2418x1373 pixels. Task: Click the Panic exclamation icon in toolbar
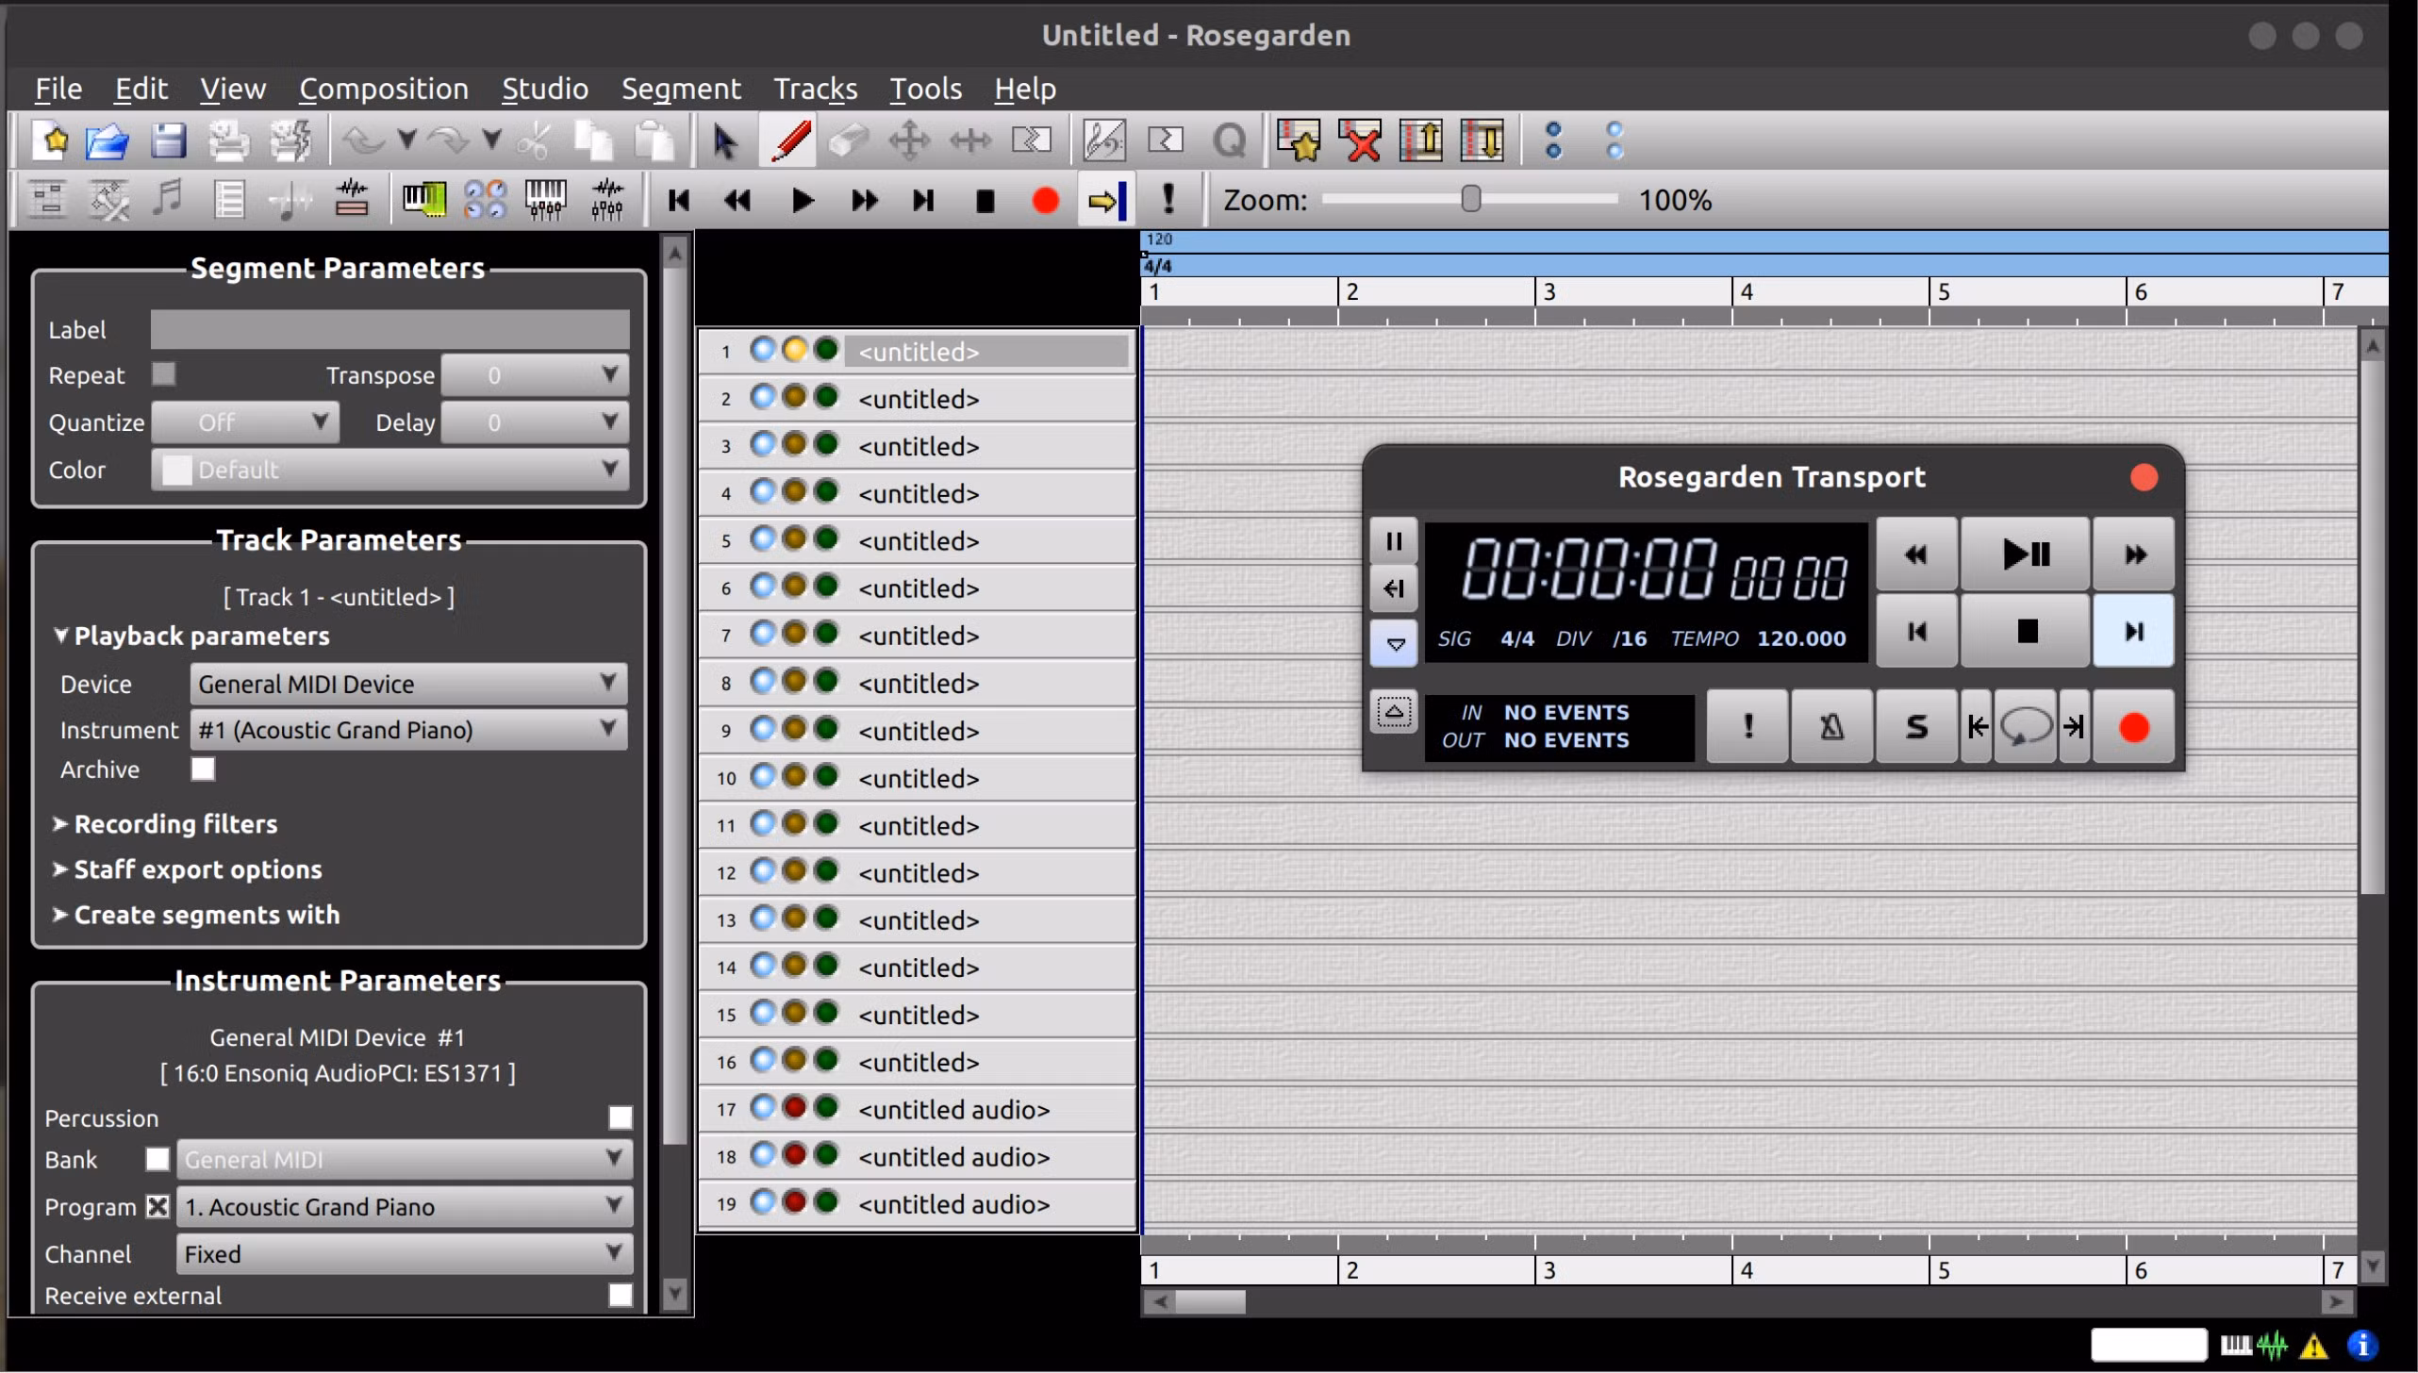click(1168, 199)
